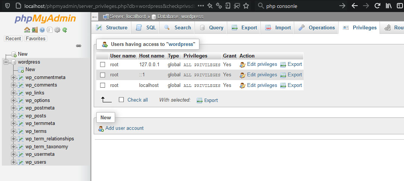404x181 pixels.
Task: Click Edit privileges link for root localhost
Action: pos(262,85)
